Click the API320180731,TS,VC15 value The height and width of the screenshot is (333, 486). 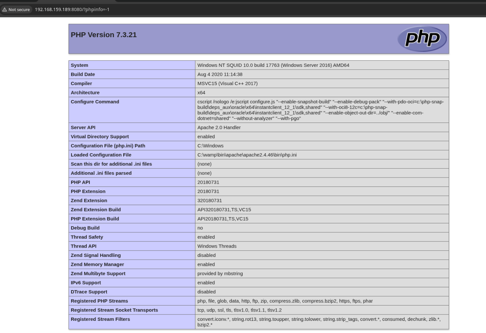click(224, 210)
